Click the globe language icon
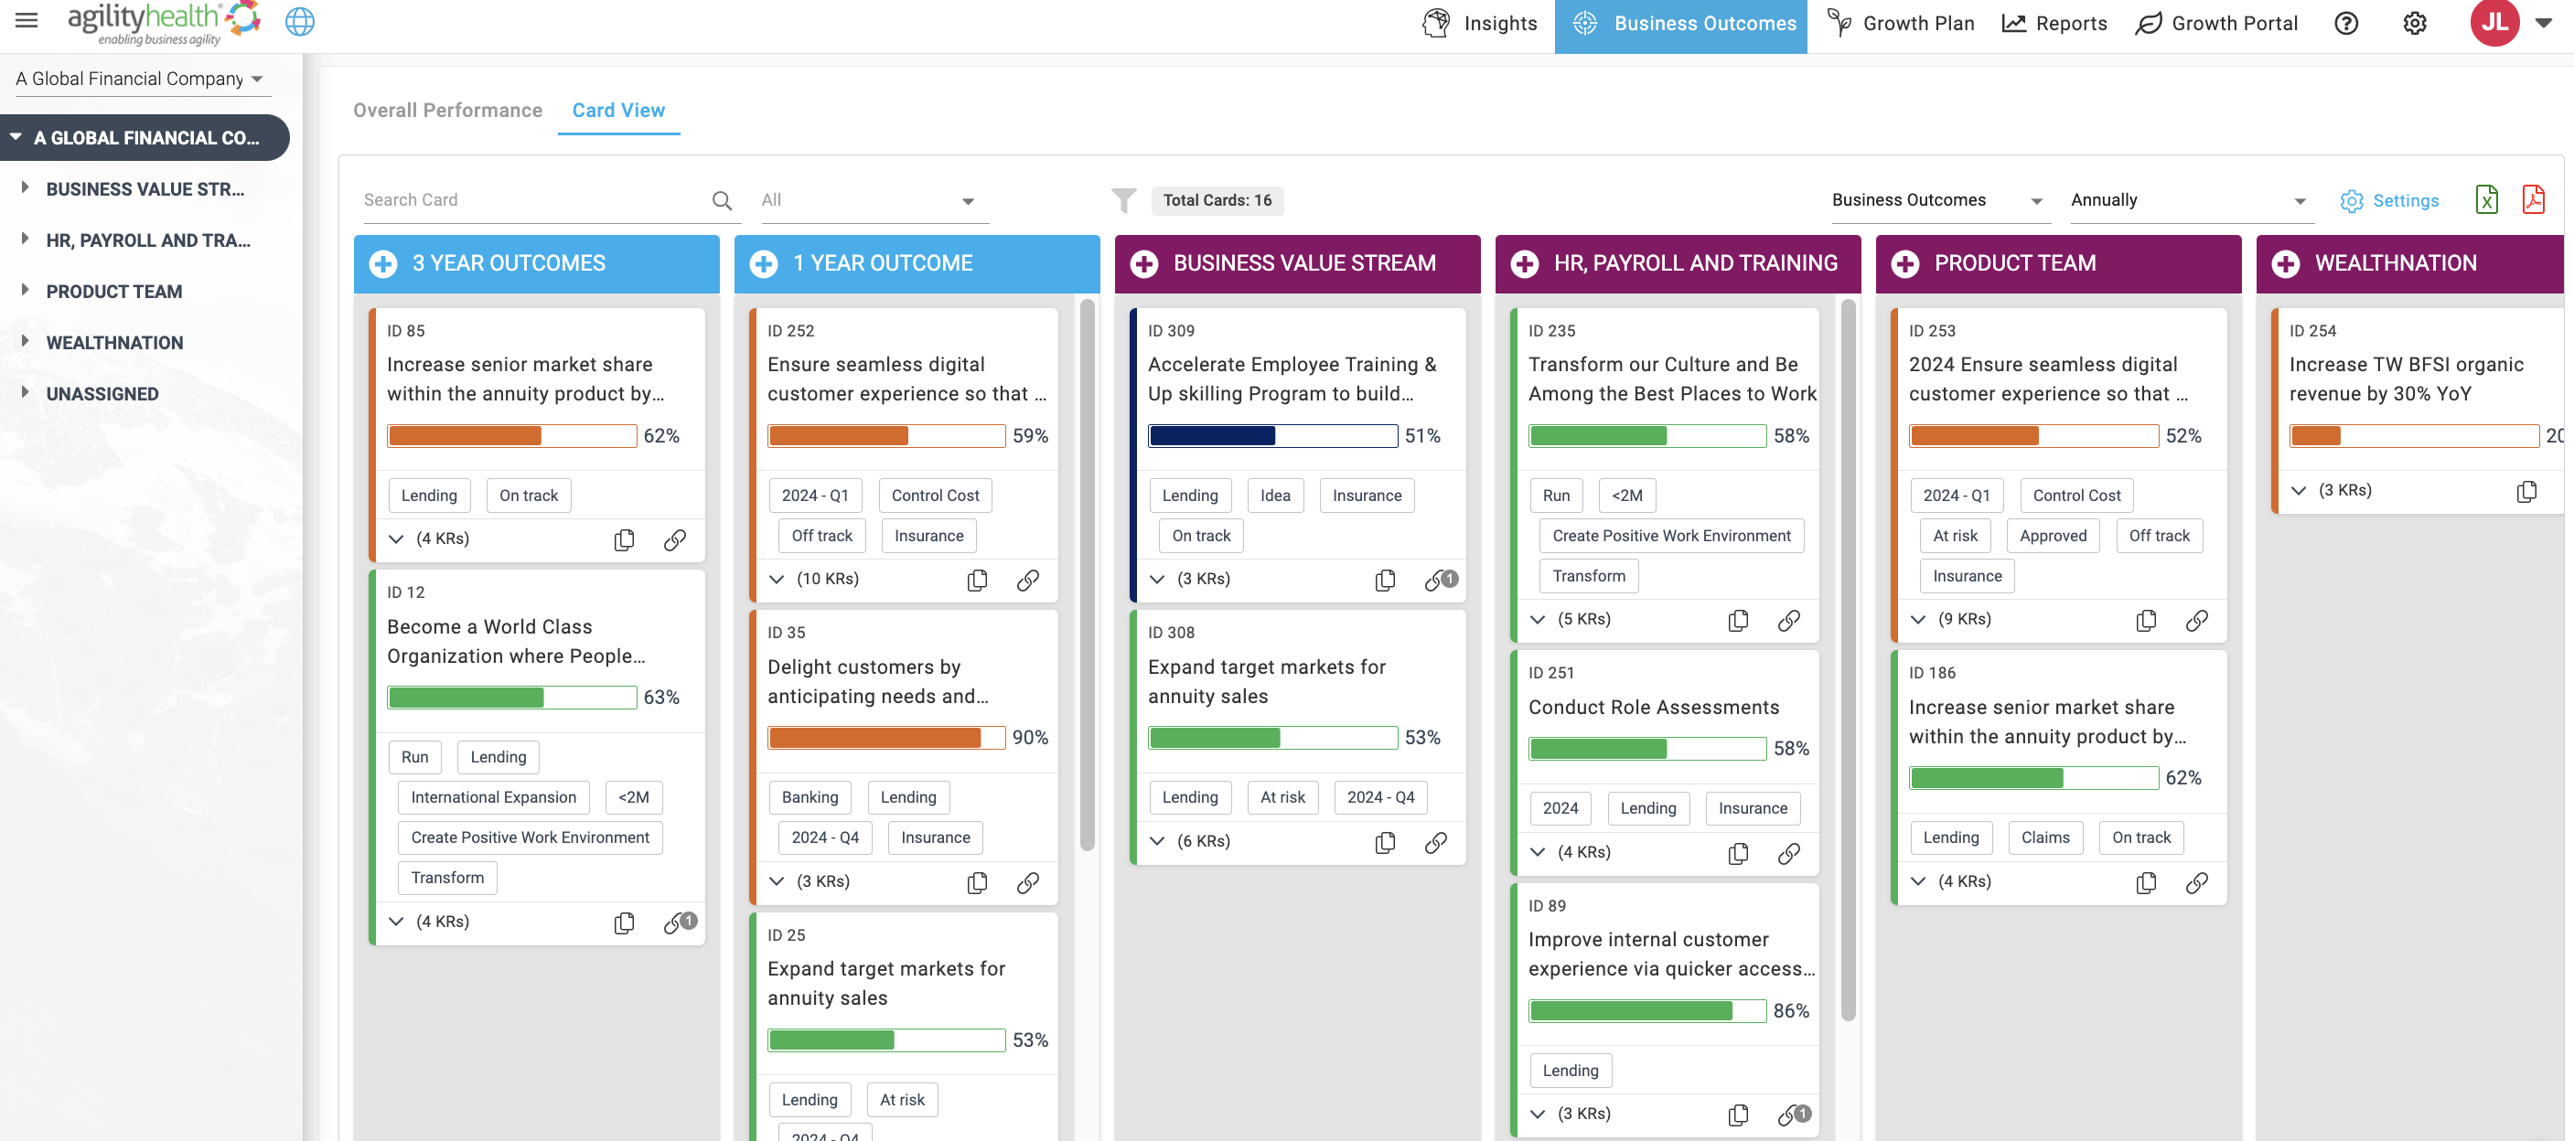This screenshot has height=1141, width=2574. click(x=300, y=22)
